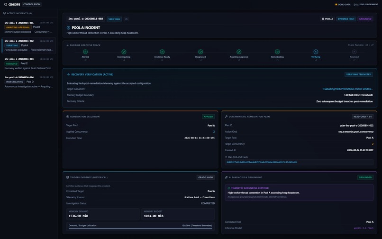Click the chip icon in Pool A badge
The width and height of the screenshot is (382, 239).
[x=323, y=19]
